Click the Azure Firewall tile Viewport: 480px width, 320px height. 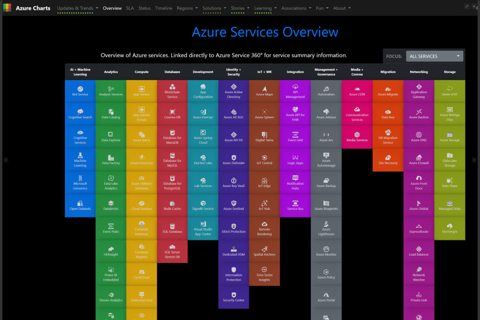(x=419, y=160)
